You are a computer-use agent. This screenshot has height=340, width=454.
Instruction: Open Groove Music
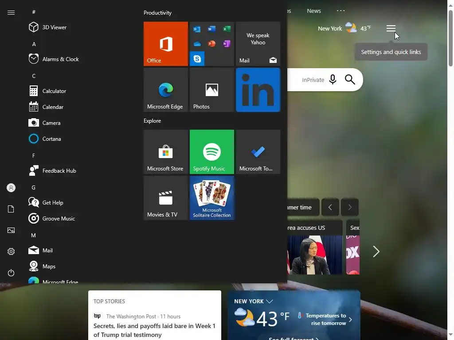tap(51, 218)
